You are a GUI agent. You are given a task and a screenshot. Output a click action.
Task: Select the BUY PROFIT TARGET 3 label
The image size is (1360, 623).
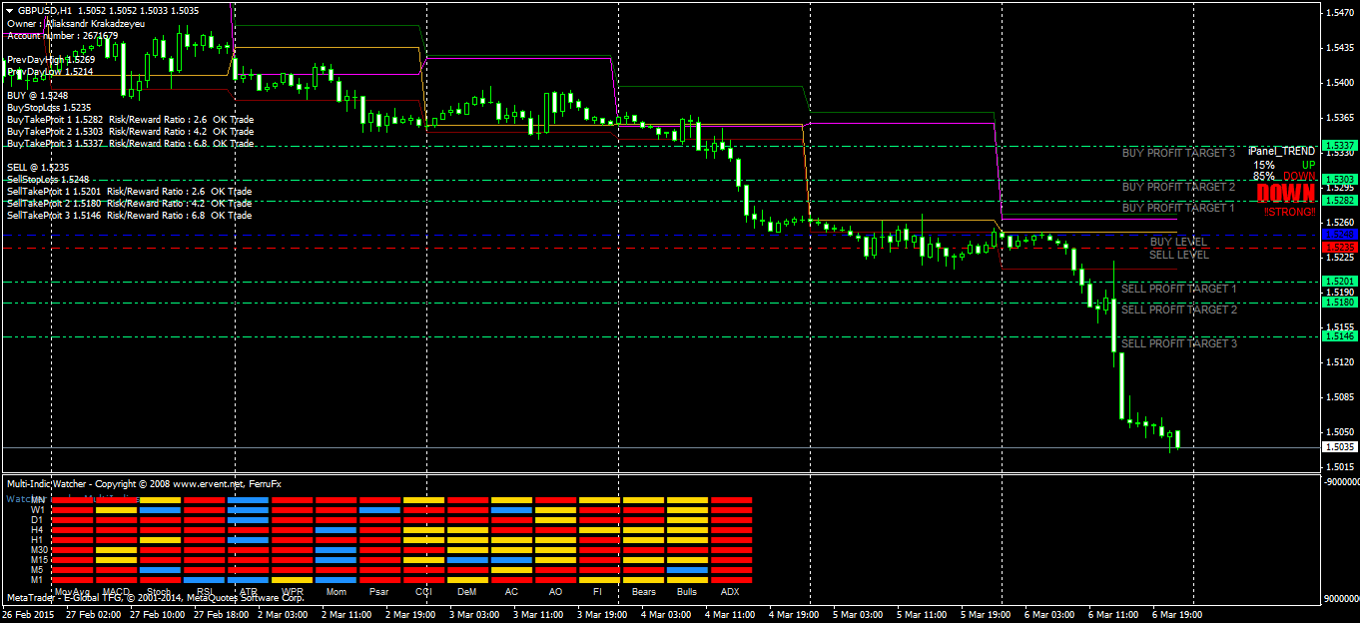1178,154
